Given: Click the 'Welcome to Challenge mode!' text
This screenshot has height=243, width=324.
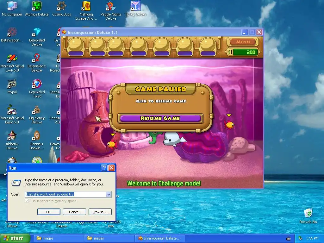Looking at the screenshot, I should coord(164,183).
